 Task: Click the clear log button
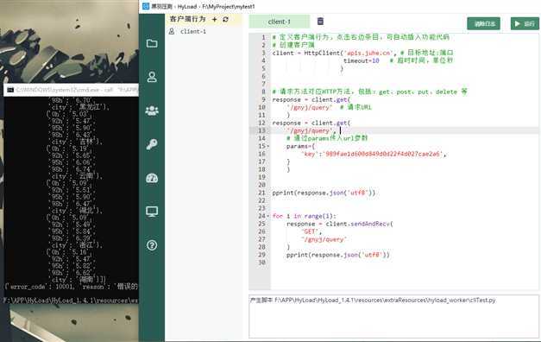483,24
